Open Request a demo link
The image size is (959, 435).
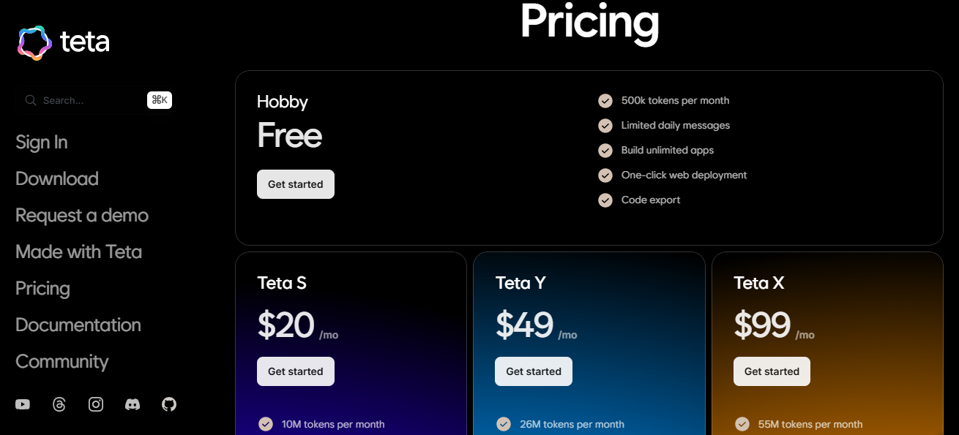(x=82, y=215)
